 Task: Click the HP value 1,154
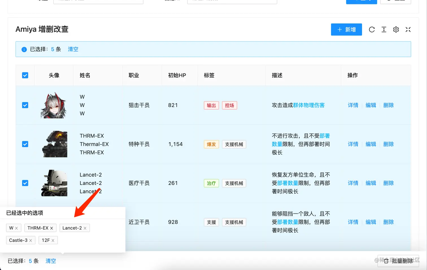click(x=175, y=144)
